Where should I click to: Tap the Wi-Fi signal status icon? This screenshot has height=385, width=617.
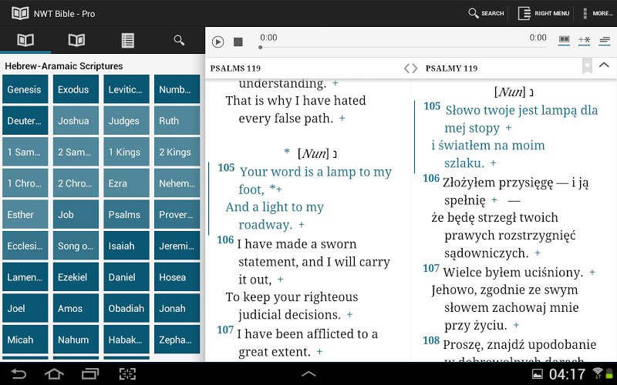[597, 373]
